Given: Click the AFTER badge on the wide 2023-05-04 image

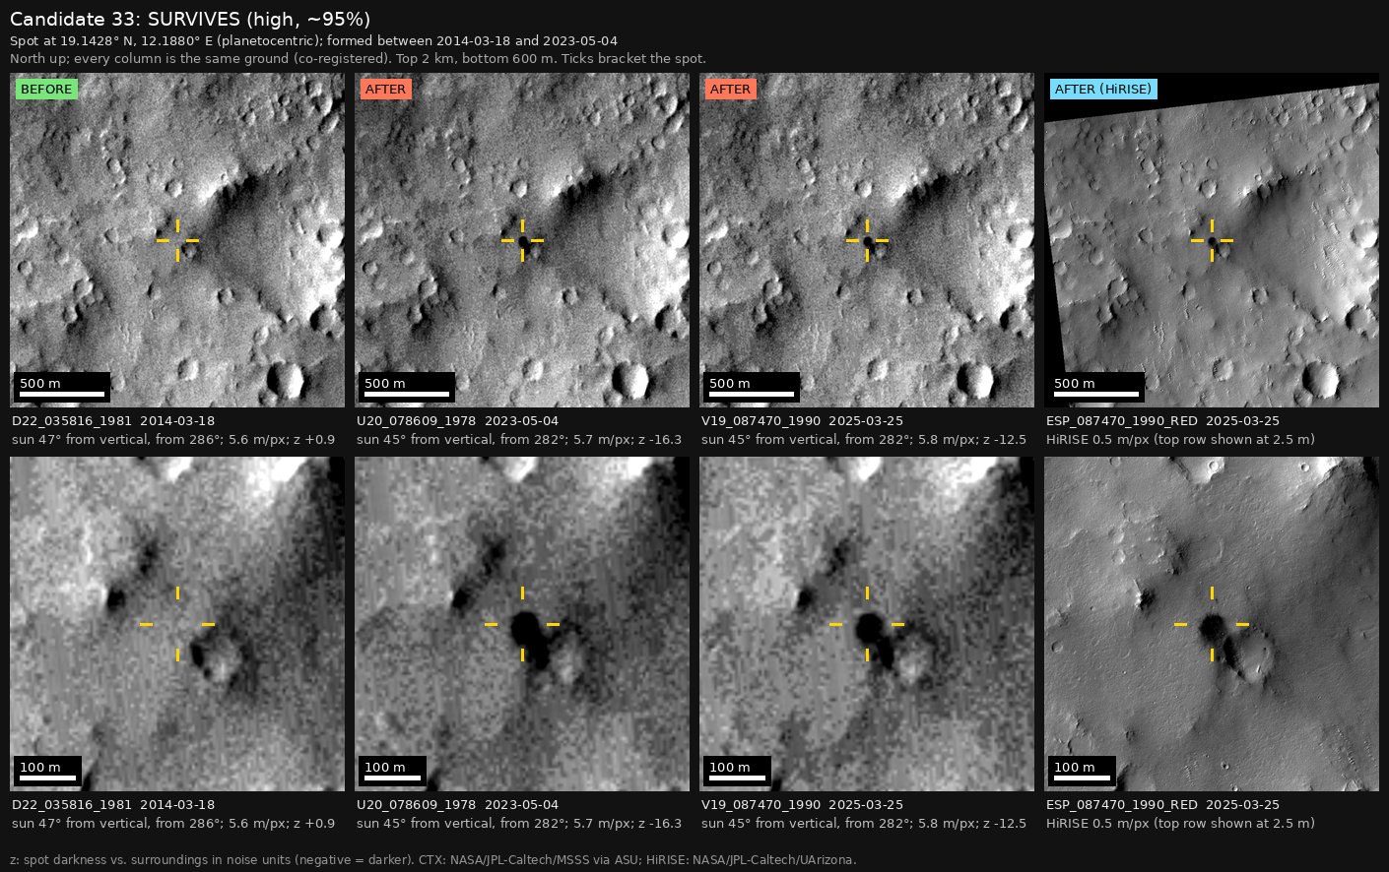Looking at the screenshot, I should pyautogui.click(x=385, y=89).
